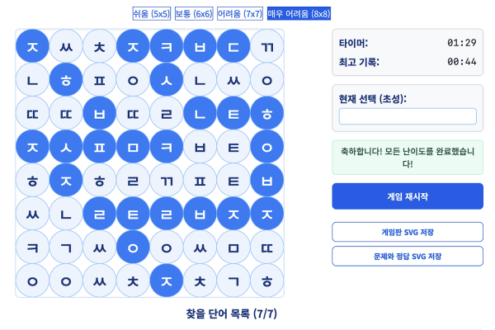Switch to the 쉬움 (5x5) difficulty tab
The image size is (495, 330).
151,14
